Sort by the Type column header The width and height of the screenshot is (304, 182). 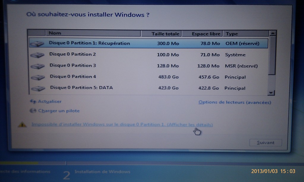click(x=246, y=34)
